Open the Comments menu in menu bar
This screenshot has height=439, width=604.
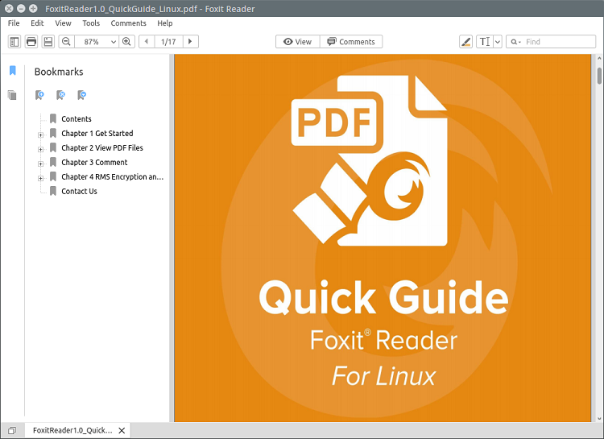tap(128, 23)
